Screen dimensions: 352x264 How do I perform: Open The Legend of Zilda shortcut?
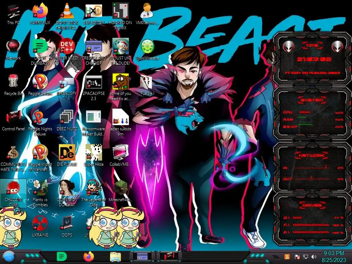[x=93, y=194]
